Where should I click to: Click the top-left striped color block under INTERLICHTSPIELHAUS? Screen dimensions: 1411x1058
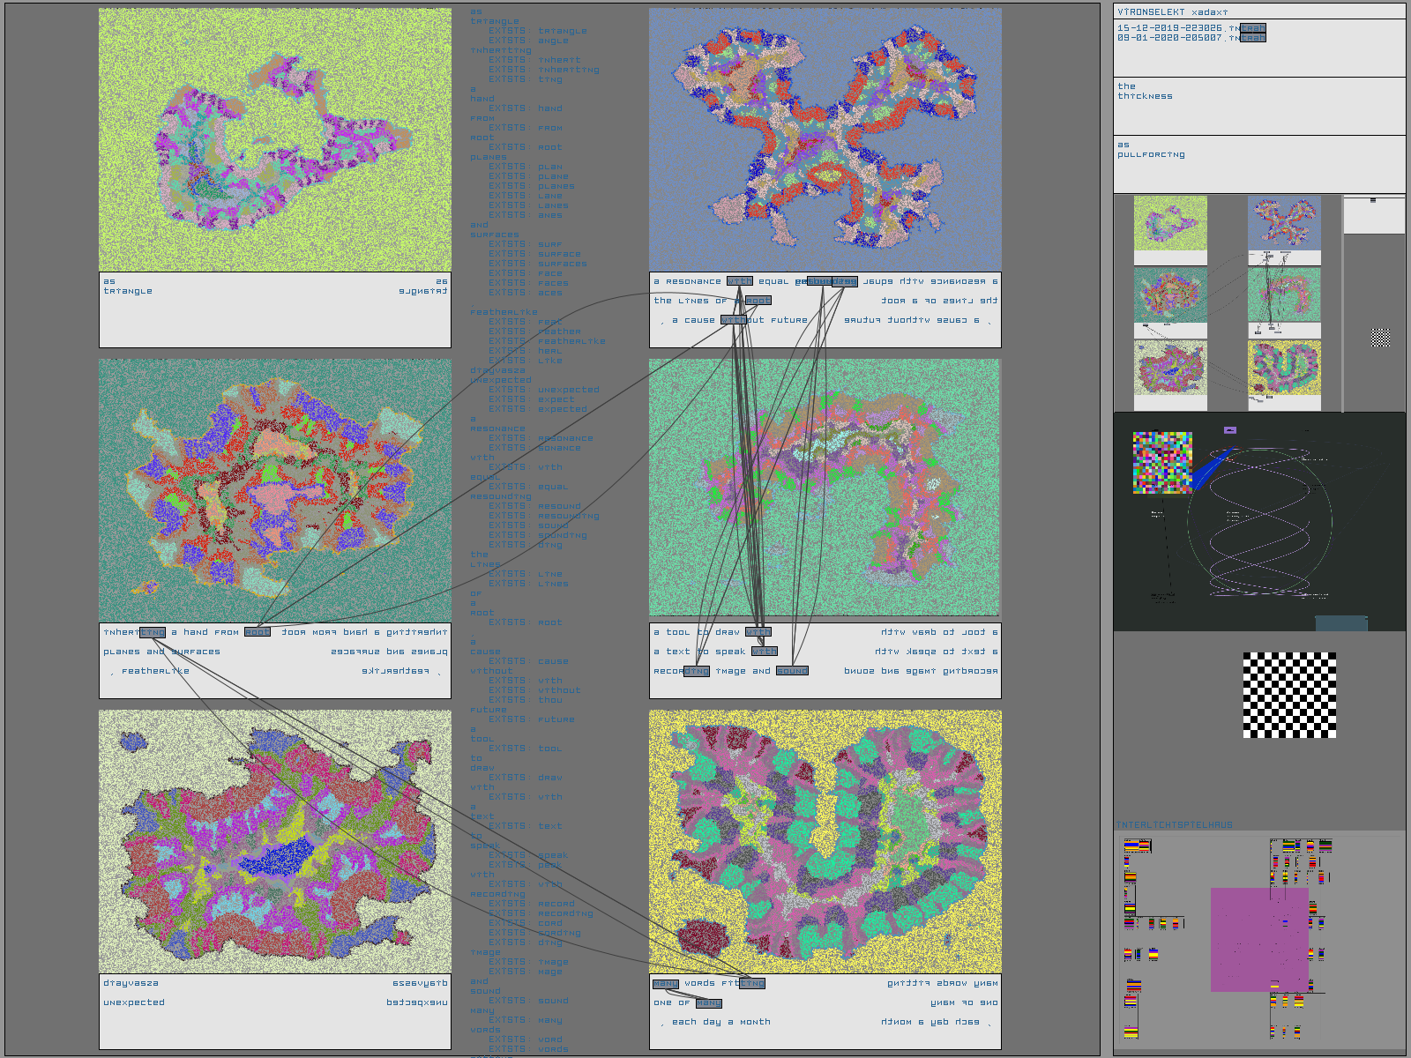[x=1137, y=846]
